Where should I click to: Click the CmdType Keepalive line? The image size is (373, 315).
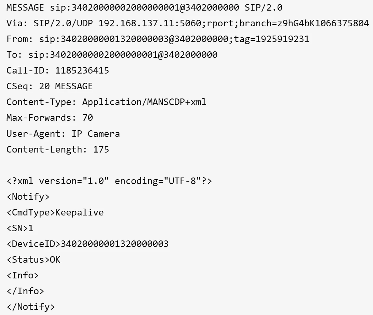tap(55, 212)
